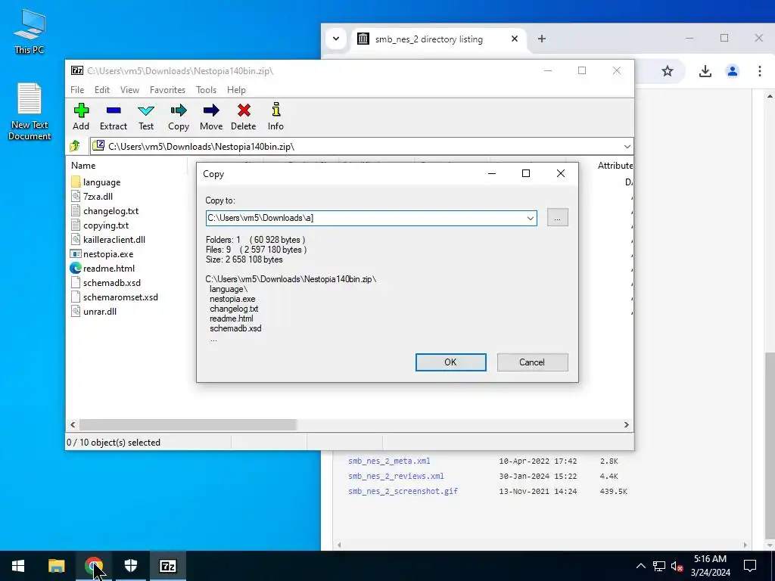This screenshot has width=775, height=581.
Task: Open smb_nes_2_reviews.xml link
Action: pos(396,477)
